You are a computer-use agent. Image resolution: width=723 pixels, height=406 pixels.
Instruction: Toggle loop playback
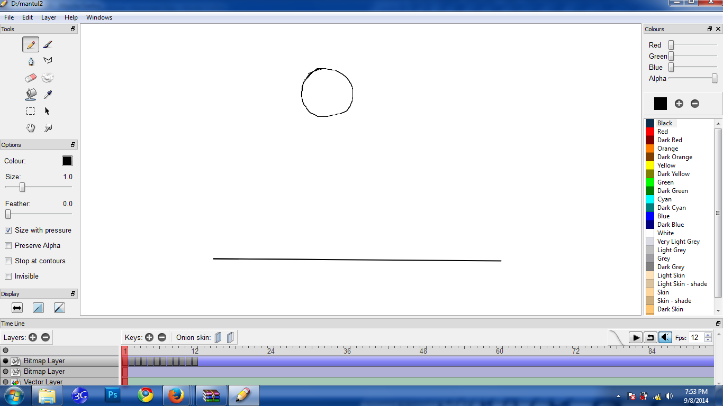[x=650, y=337]
